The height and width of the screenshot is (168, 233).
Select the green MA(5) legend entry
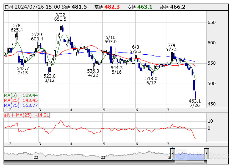tap(21, 95)
